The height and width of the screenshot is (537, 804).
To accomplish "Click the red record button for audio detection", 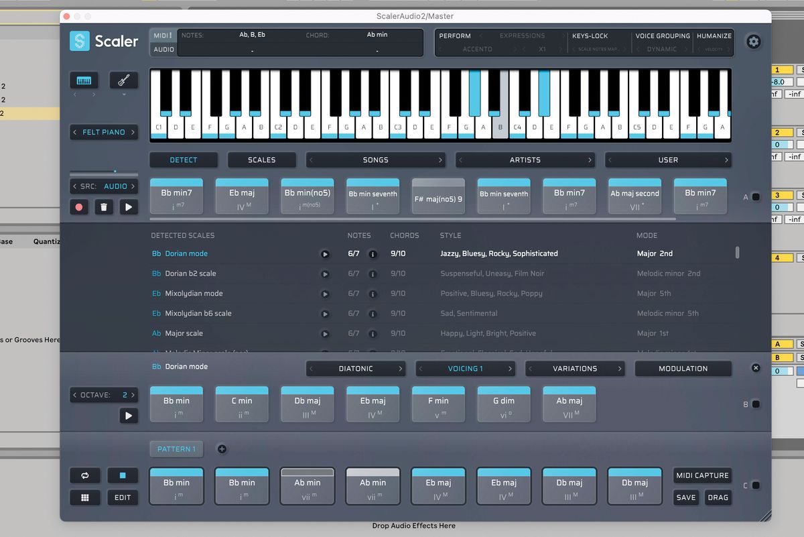I will (x=79, y=206).
